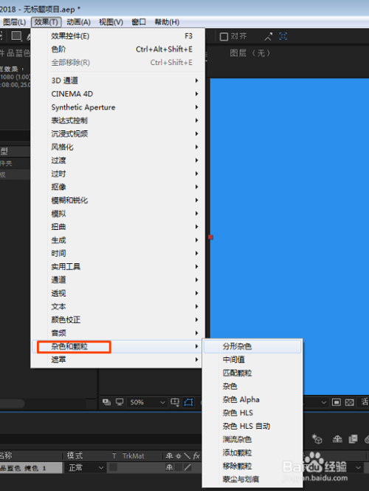Choose 效果控件(E) from the menu

click(x=118, y=36)
